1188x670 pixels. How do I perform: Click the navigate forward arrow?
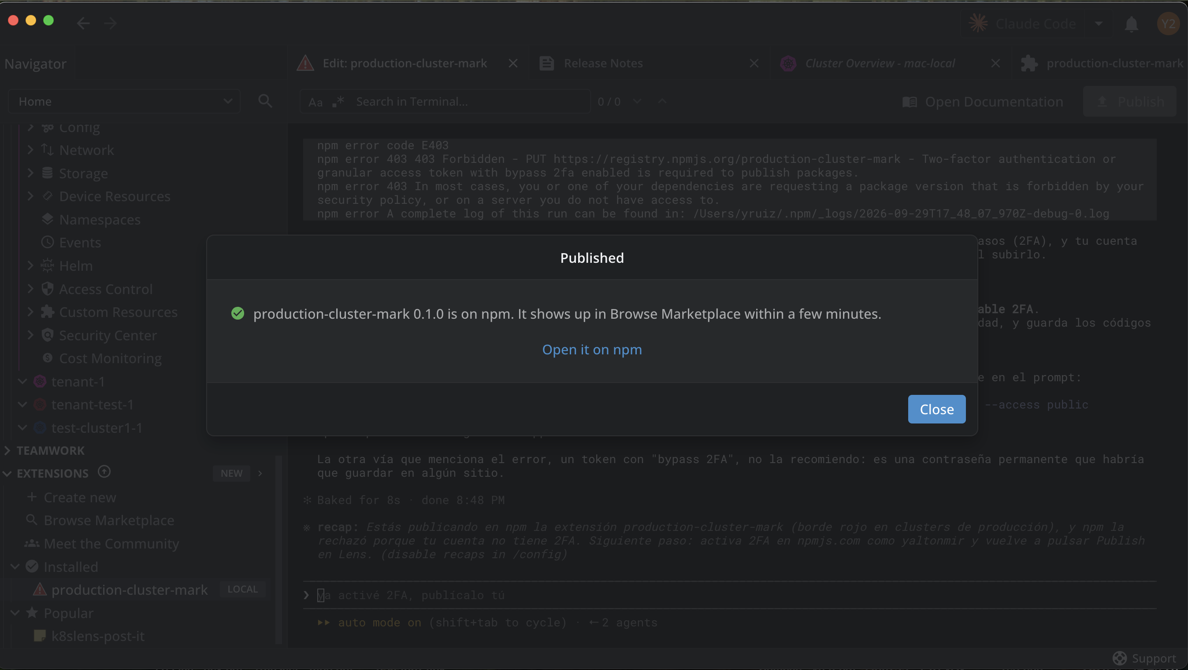pos(110,22)
